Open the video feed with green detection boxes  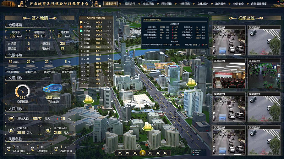pyautogui.click(x=264, y=75)
